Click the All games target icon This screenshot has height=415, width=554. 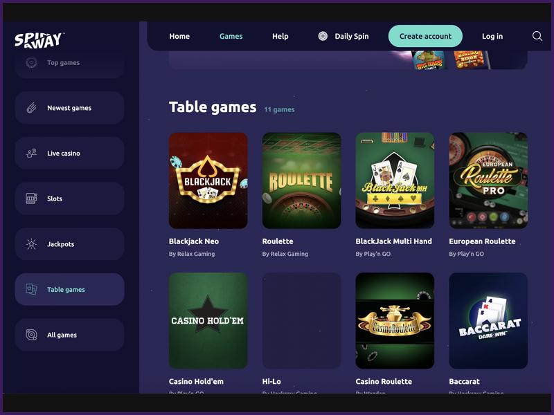[x=31, y=335]
